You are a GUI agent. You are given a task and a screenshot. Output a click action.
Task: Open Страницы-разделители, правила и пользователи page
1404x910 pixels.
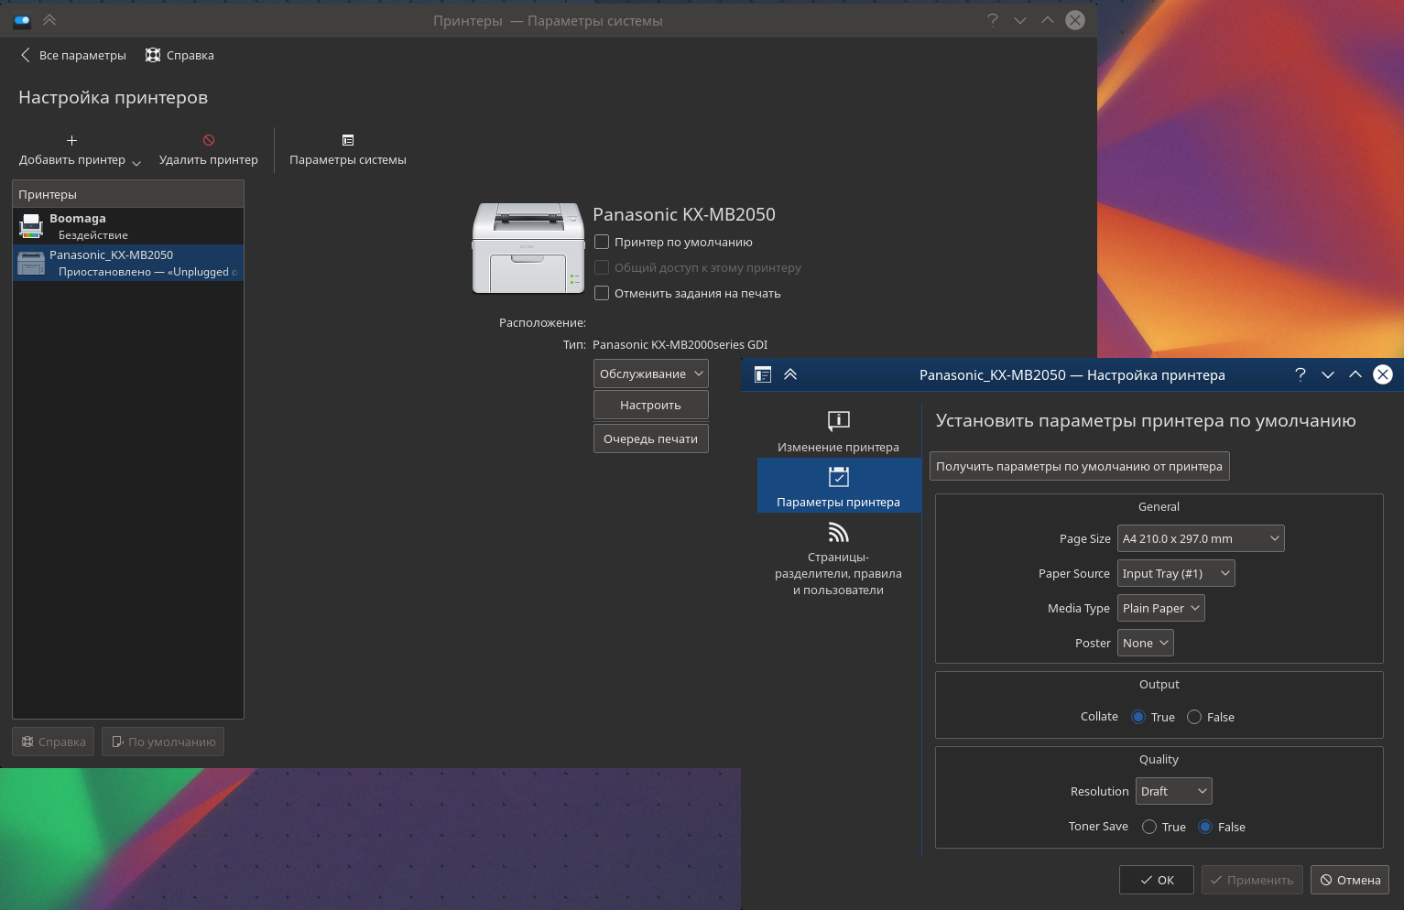click(x=839, y=558)
